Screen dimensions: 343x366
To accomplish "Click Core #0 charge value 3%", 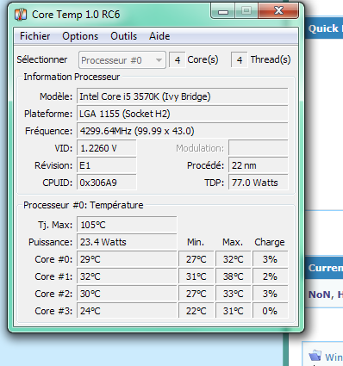I will coord(271,259).
